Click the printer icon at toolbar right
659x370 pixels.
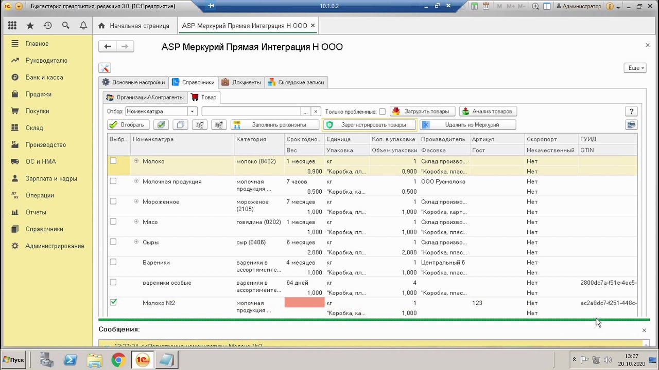point(631,125)
